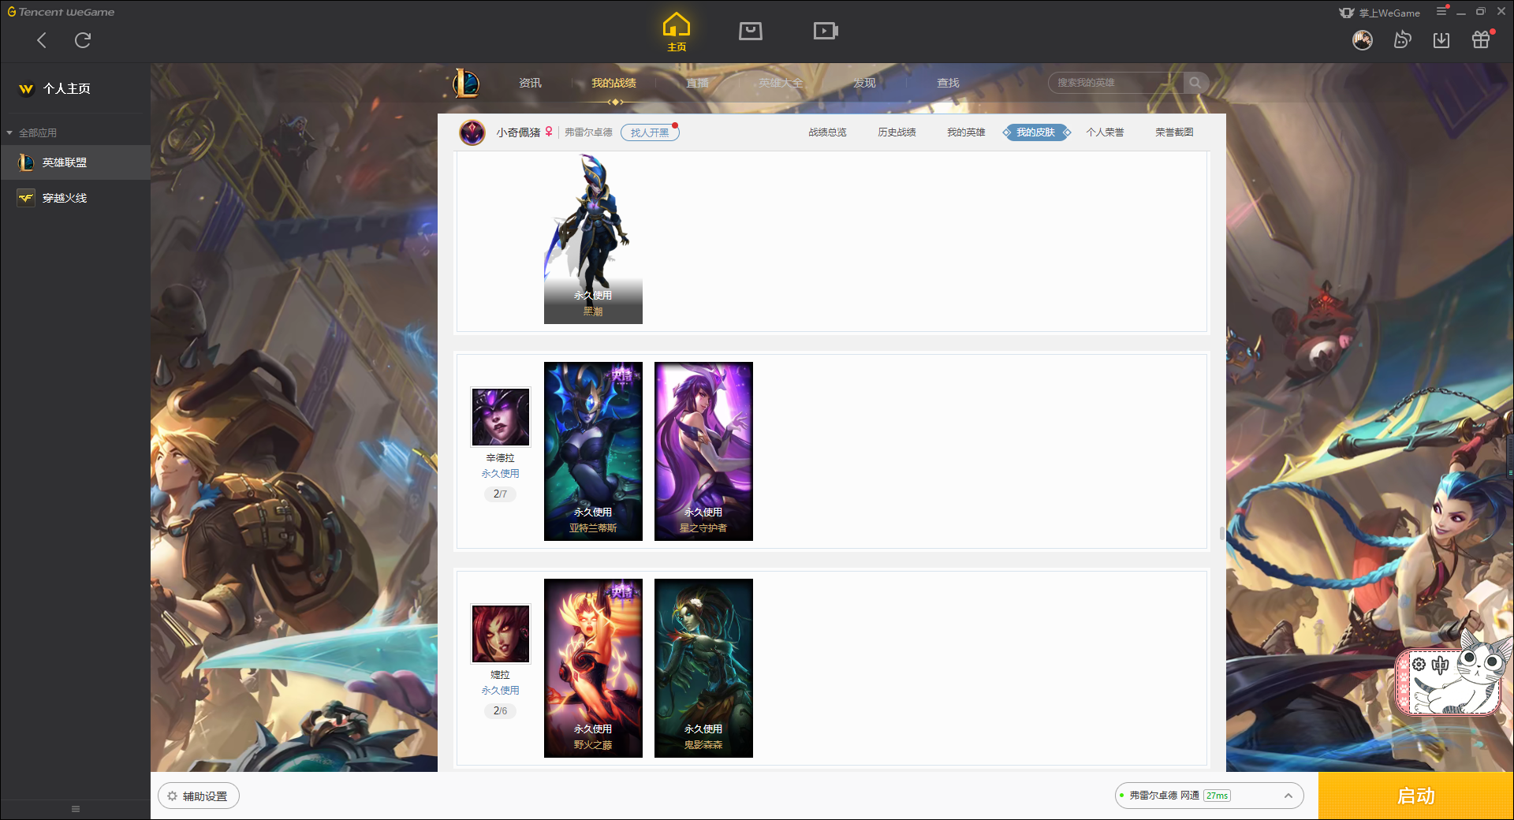Open the 掌上WeGame link
The width and height of the screenshot is (1514, 820).
coord(1379,13)
